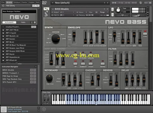Image resolution: width=153 pixels, height=113 pixels.
Task: Toggle the AUX panel button
Action: click(x=146, y=3)
